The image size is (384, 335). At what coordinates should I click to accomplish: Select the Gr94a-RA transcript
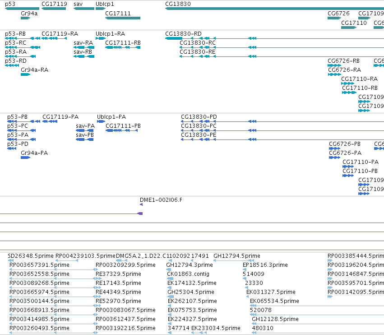point(25,74)
